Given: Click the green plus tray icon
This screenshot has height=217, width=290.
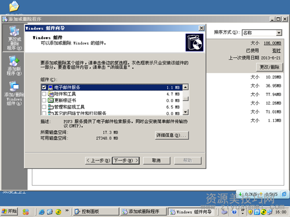Looking at the screenshot, I should click(263, 212).
